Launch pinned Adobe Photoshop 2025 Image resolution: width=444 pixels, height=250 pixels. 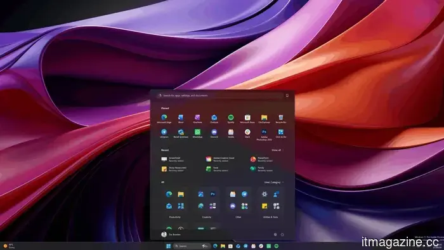(x=264, y=135)
